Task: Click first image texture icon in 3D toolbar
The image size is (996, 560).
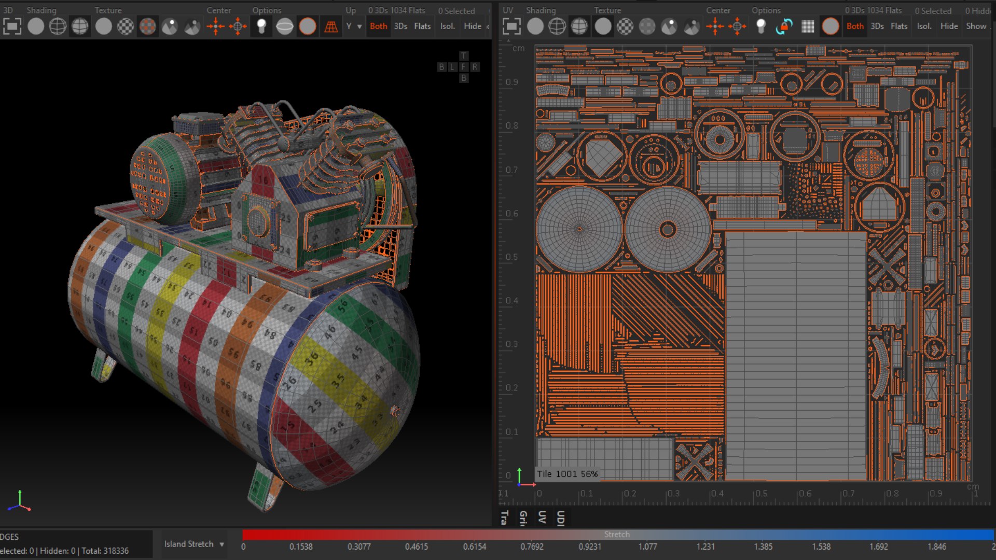Action: coord(170,26)
